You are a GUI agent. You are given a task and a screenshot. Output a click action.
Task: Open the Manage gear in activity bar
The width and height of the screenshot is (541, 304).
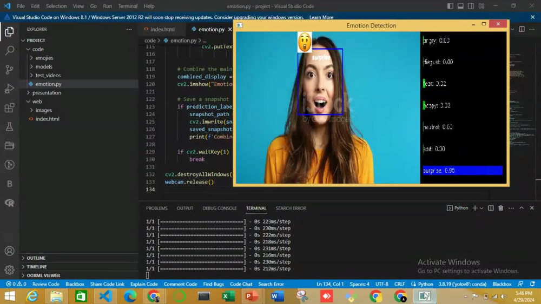[9, 270]
